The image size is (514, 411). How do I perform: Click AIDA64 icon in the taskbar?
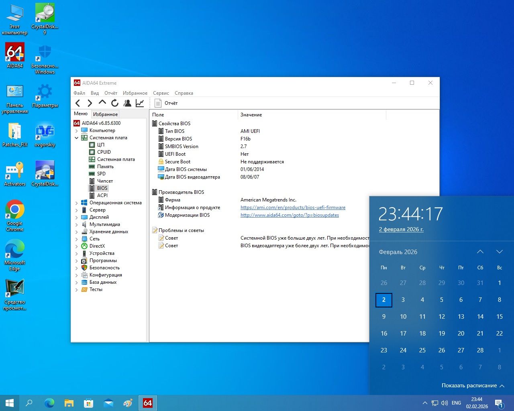tap(148, 403)
